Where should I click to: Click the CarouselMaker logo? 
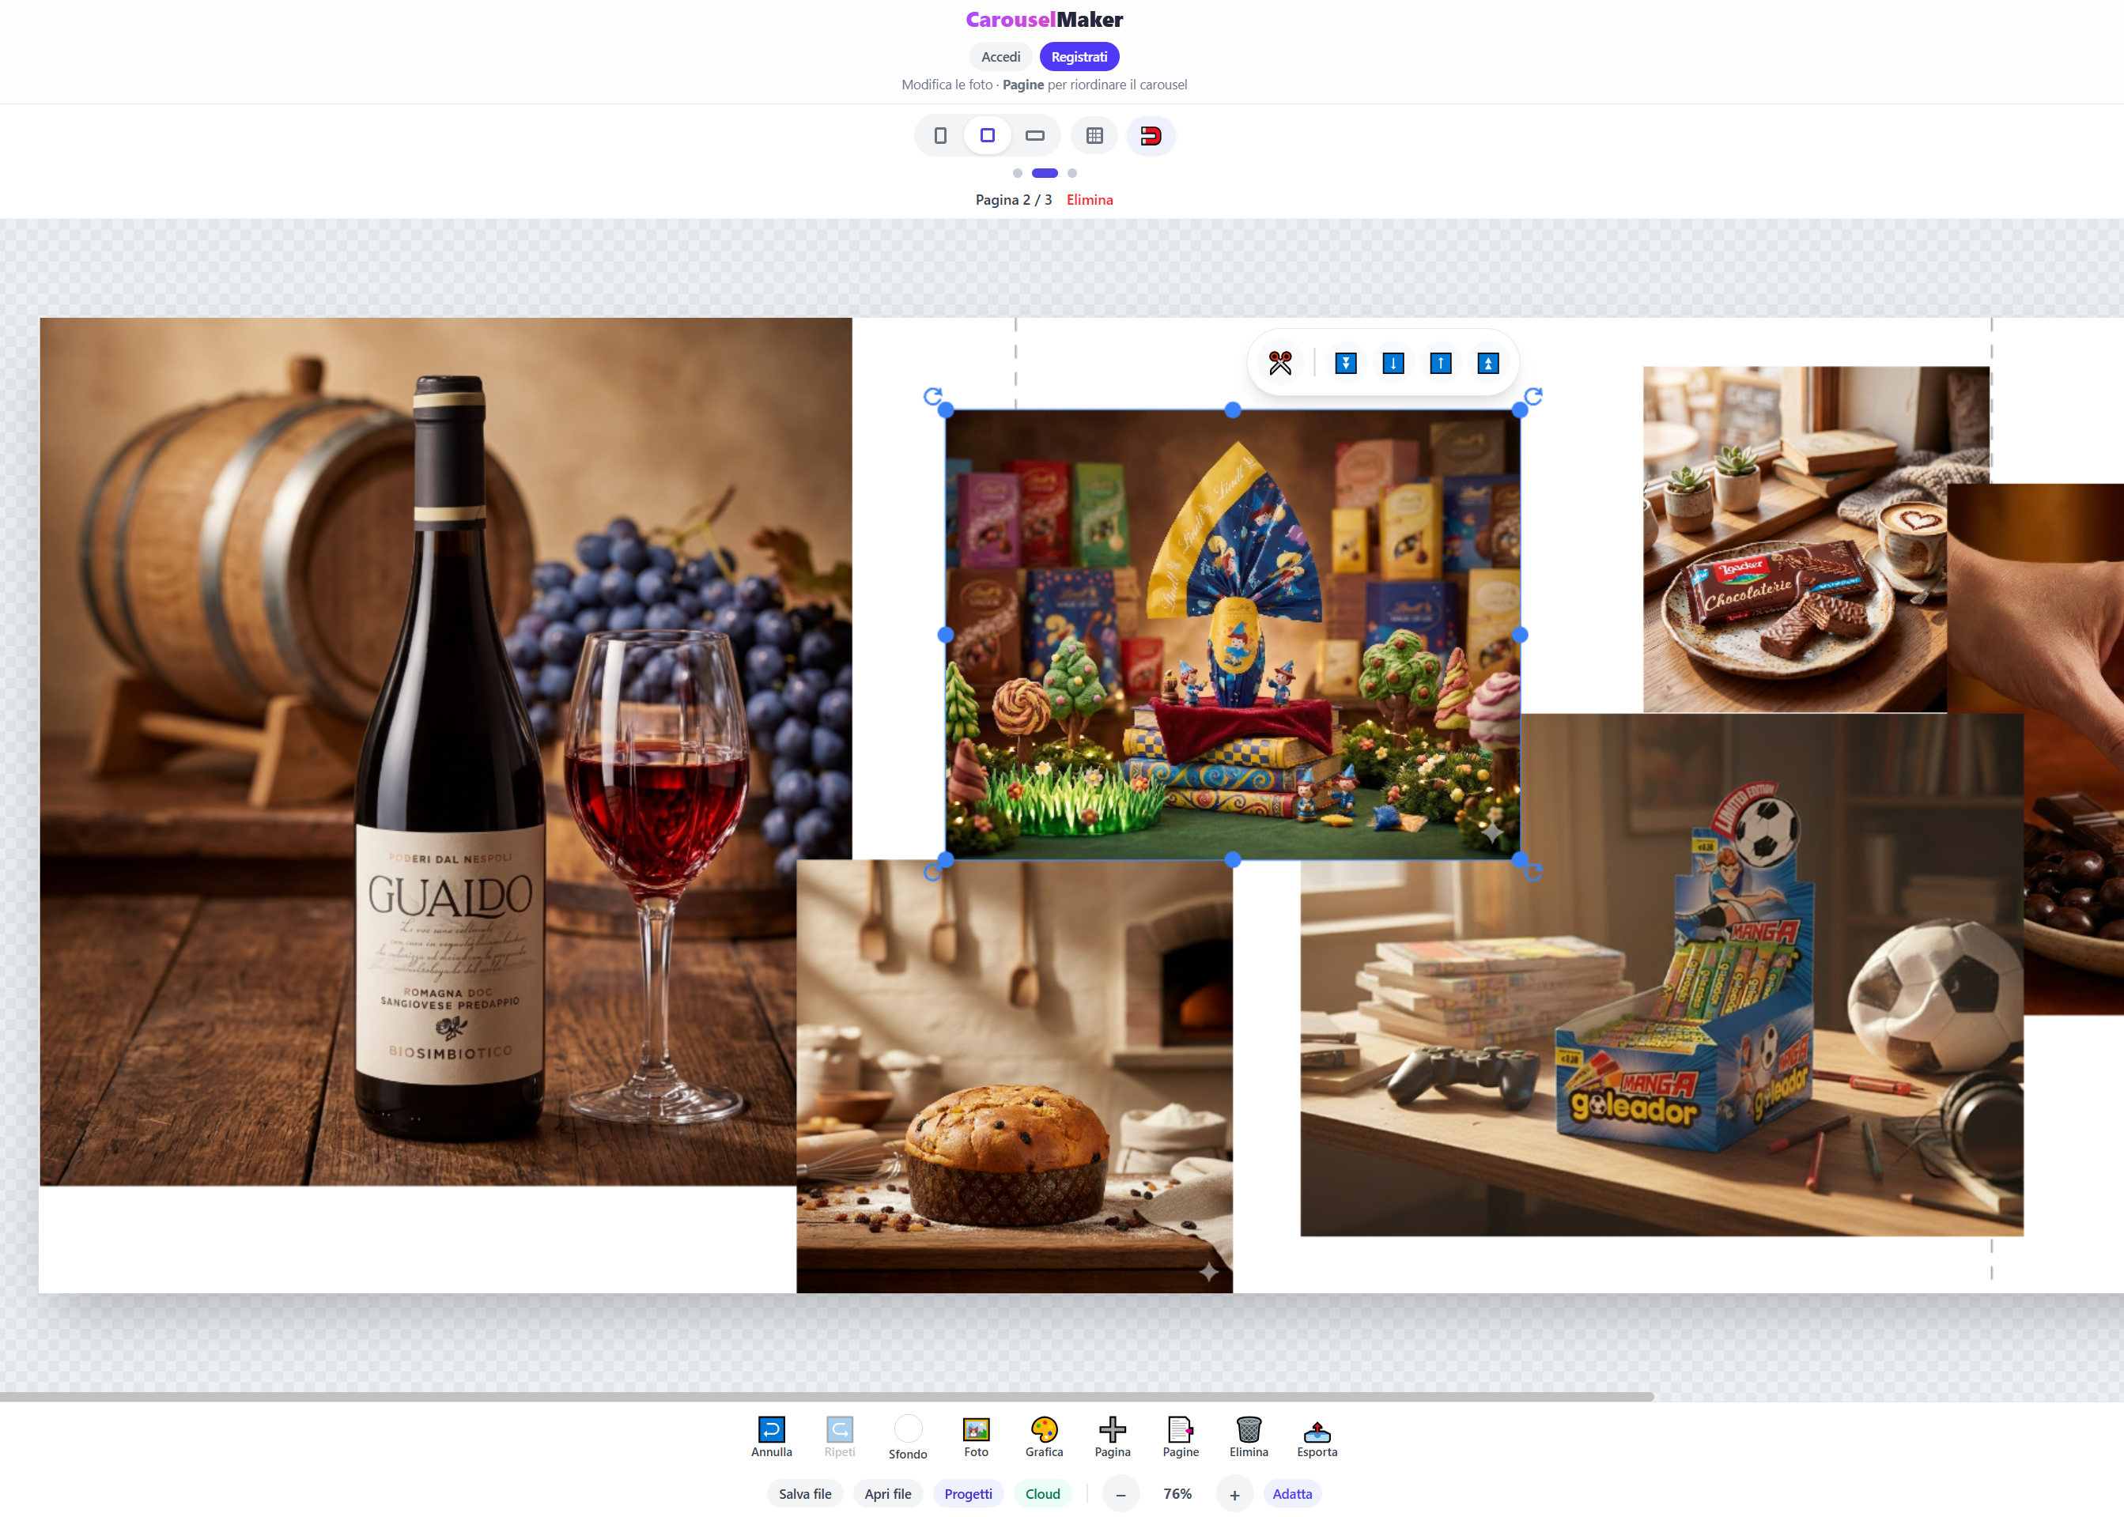click(x=1044, y=20)
